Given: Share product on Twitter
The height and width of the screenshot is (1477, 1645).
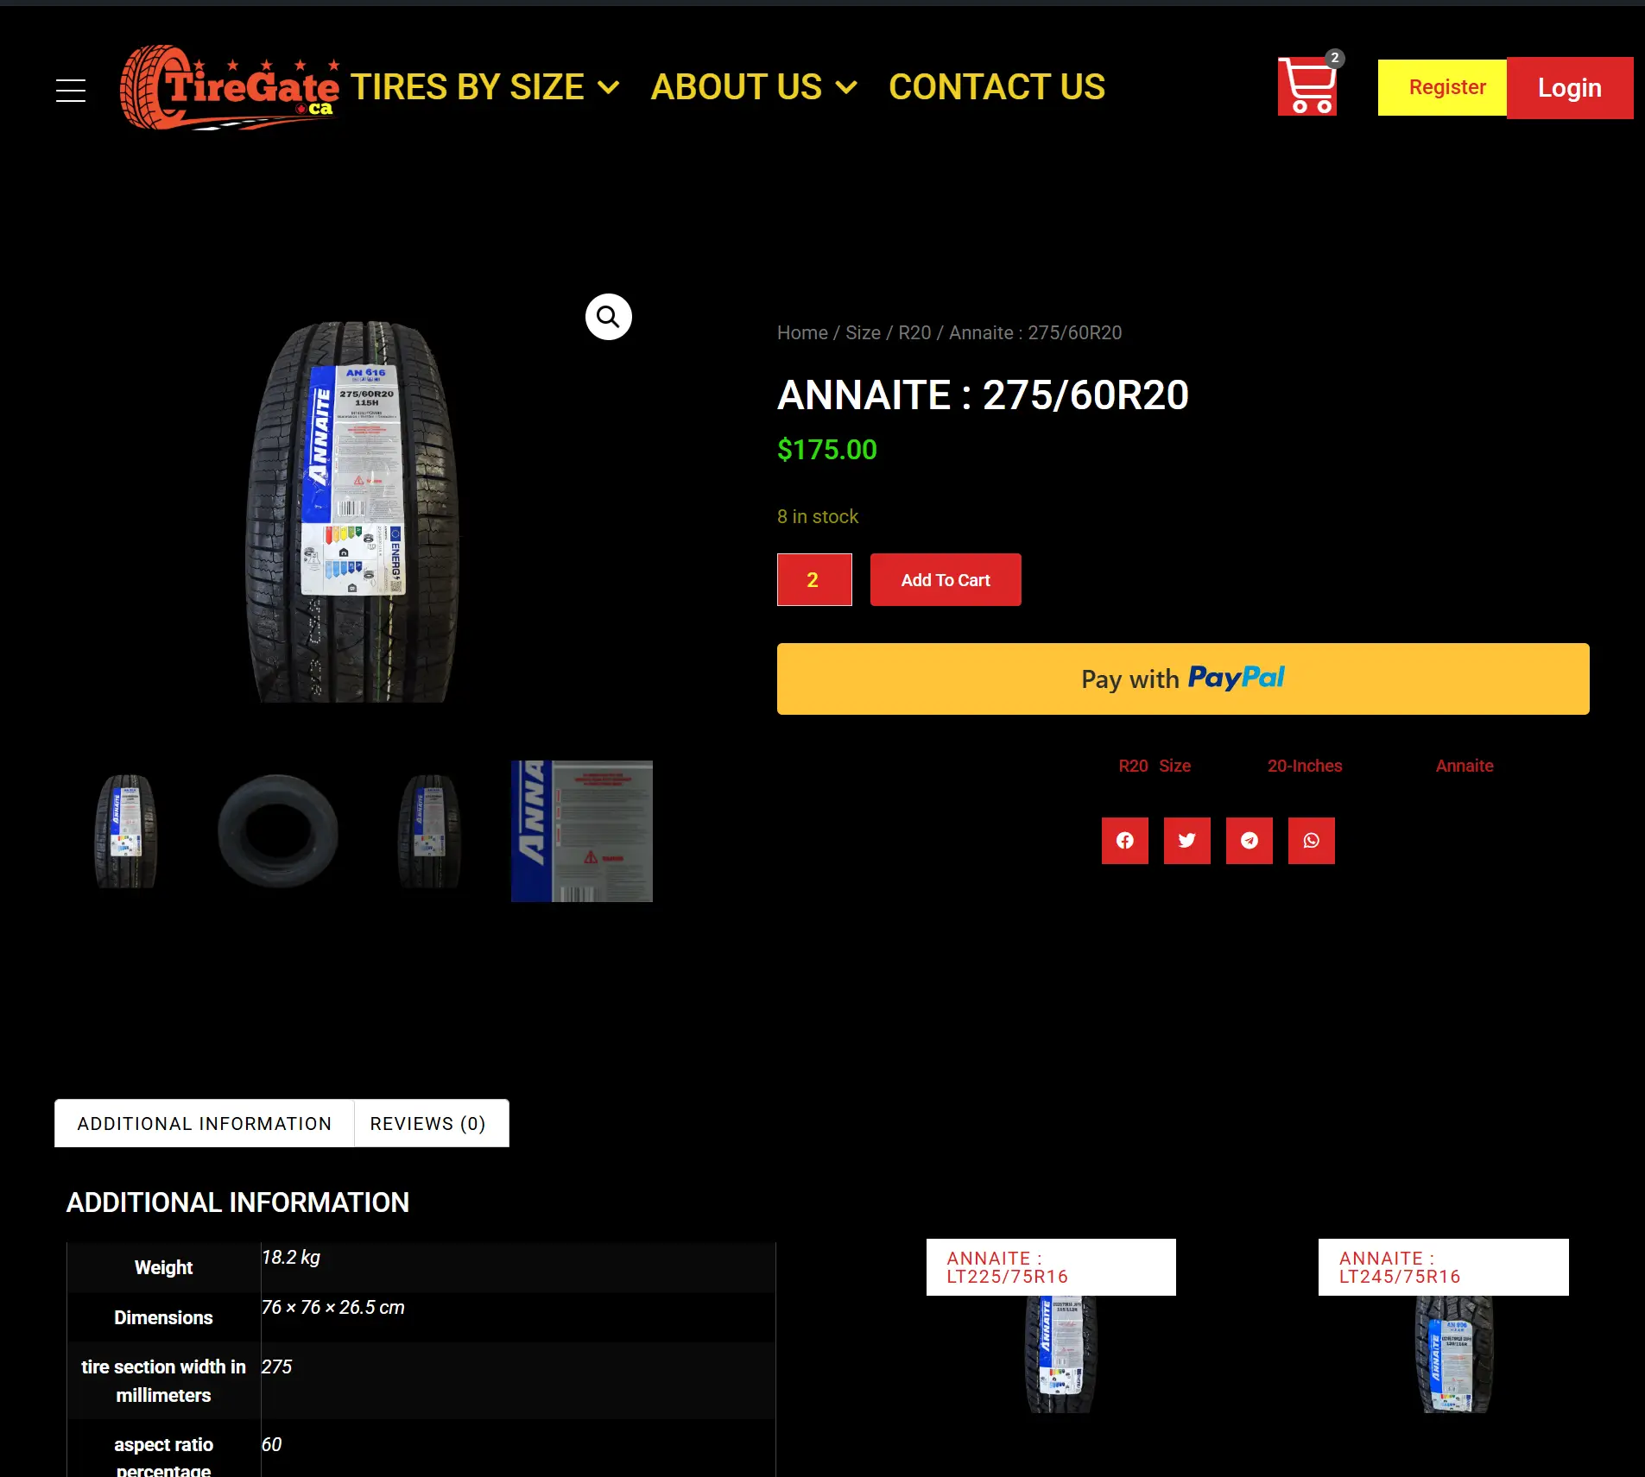Looking at the screenshot, I should tap(1186, 841).
